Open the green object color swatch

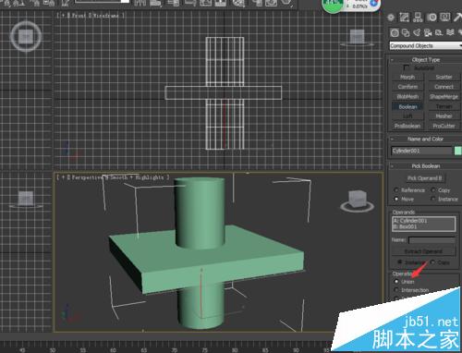coord(458,151)
